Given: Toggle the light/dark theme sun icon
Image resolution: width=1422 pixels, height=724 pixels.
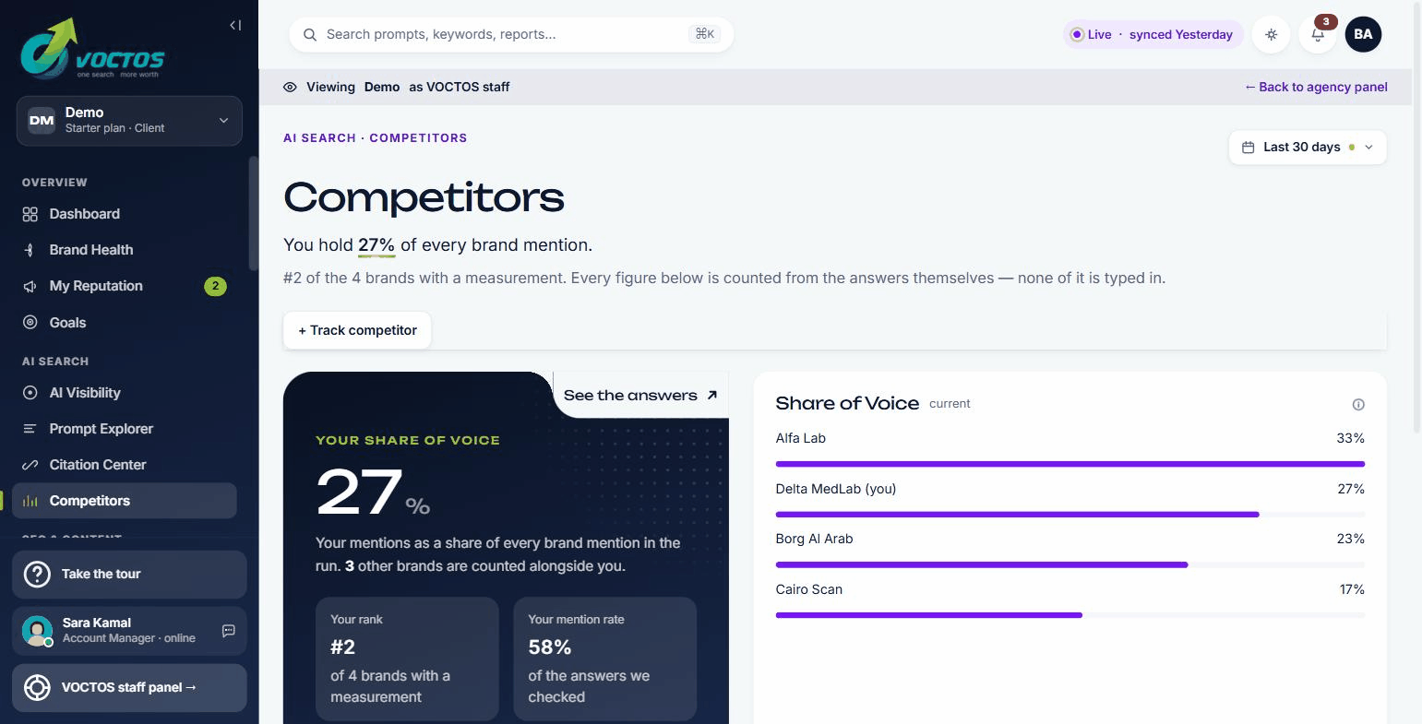Looking at the screenshot, I should 1272,35.
